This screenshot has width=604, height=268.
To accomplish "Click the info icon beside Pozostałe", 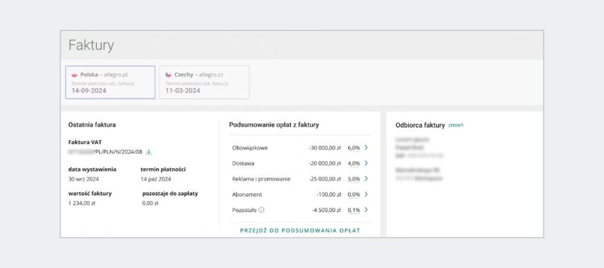I will [261, 210].
